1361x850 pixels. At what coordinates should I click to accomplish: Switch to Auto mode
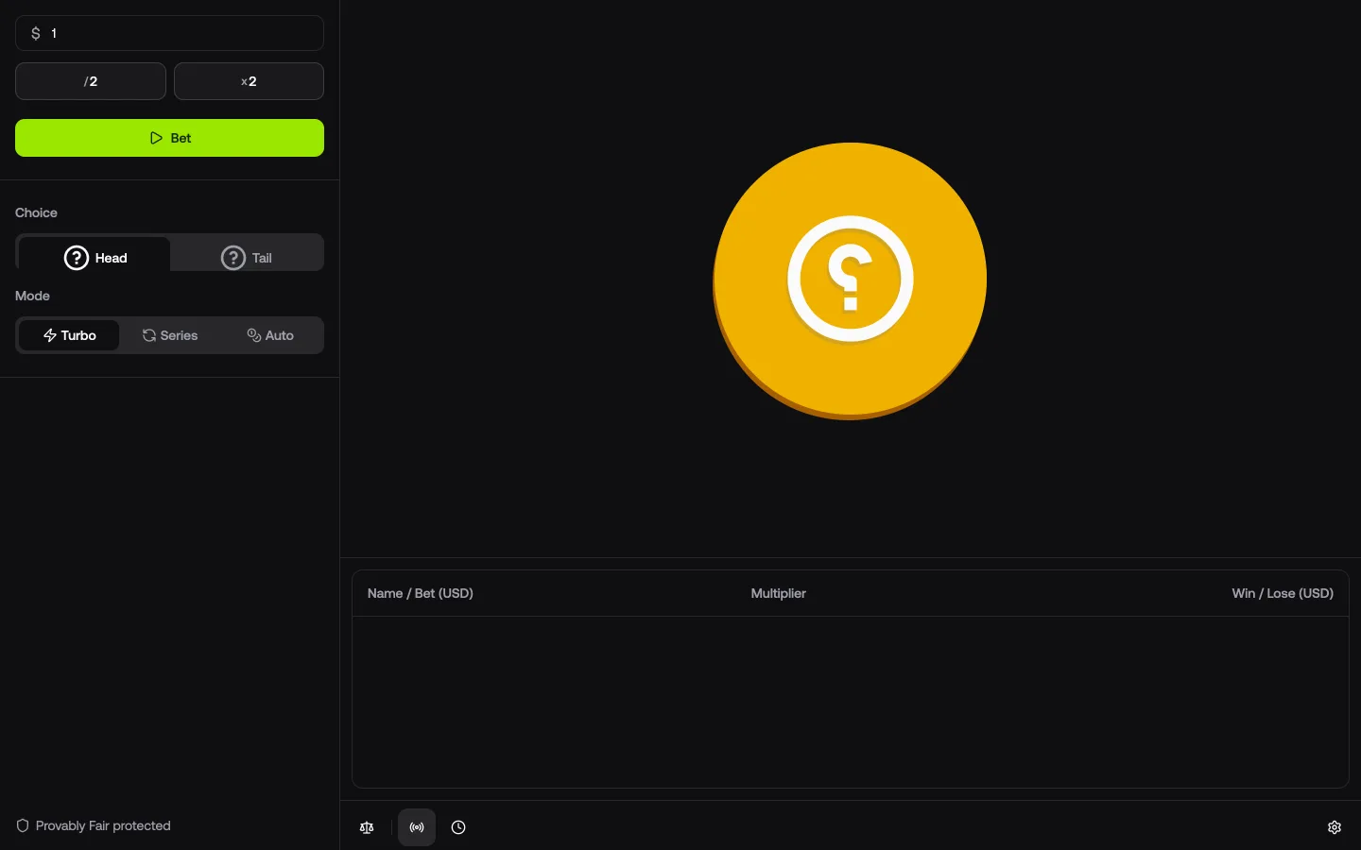click(x=270, y=335)
